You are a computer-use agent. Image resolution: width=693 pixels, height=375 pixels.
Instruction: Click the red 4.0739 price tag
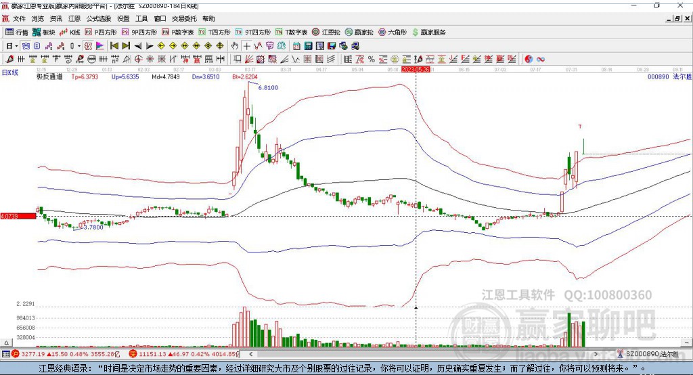(18, 216)
